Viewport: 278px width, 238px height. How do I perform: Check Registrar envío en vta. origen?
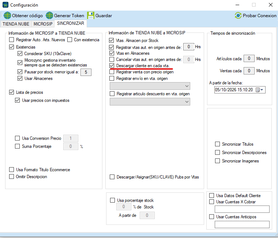(112, 78)
